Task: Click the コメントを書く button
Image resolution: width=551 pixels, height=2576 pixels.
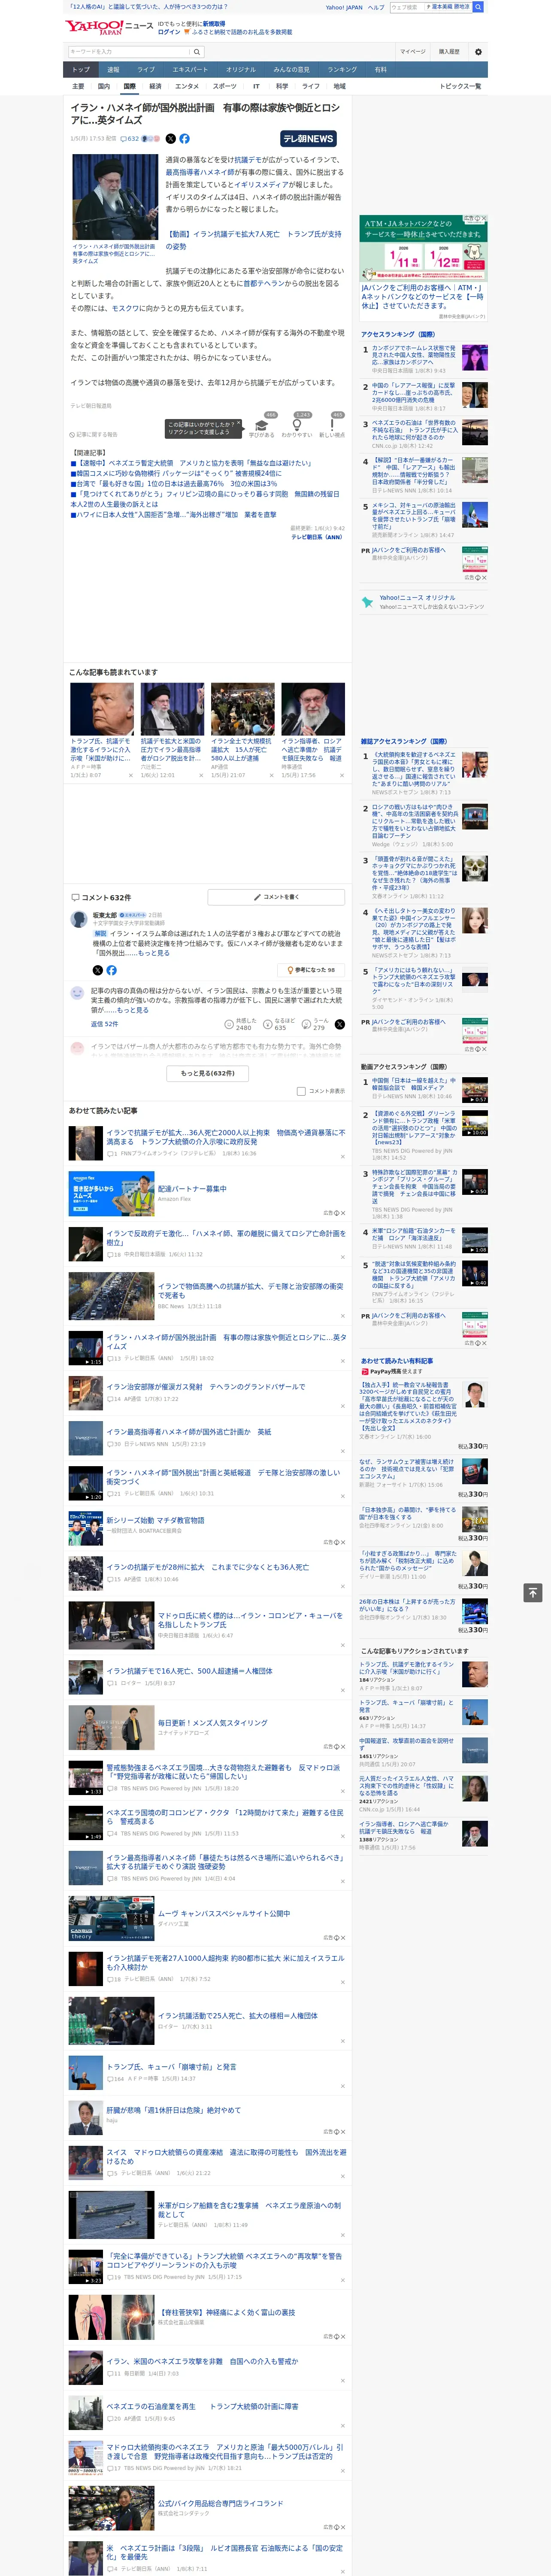Action: point(276,897)
